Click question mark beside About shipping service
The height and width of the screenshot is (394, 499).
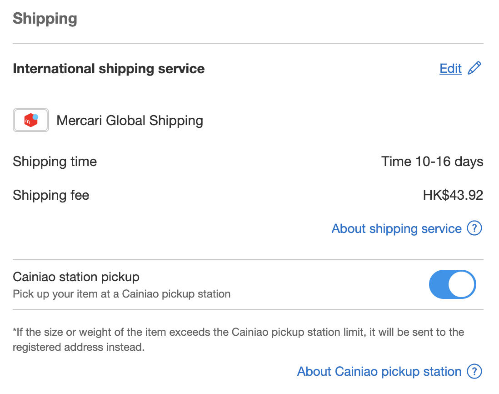coord(474,228)
